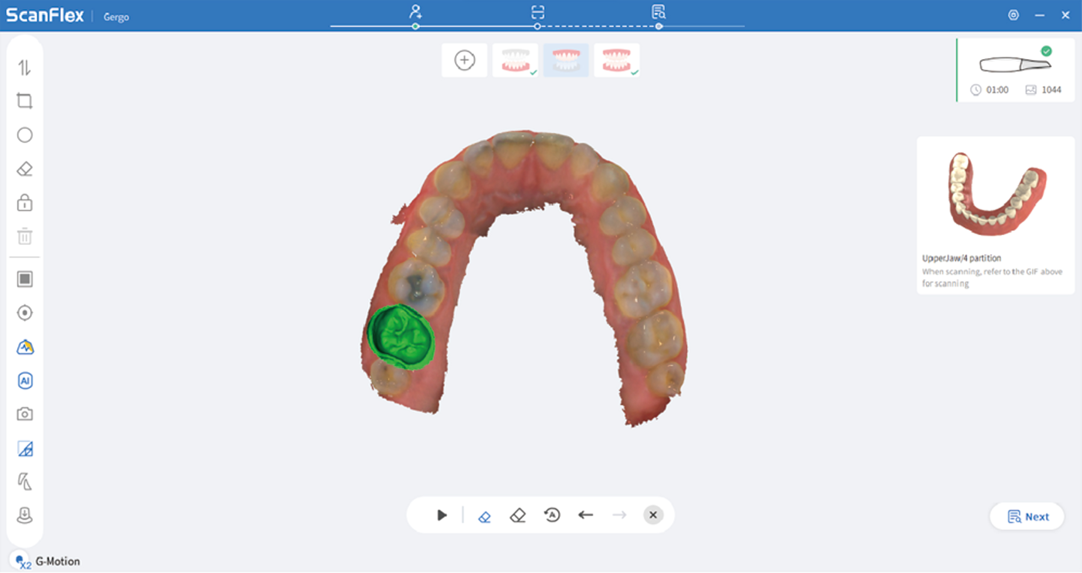The height and width of the screenshot is (573, 1082).
Task: Click the scan step marker on progress line
Action: 537,27
